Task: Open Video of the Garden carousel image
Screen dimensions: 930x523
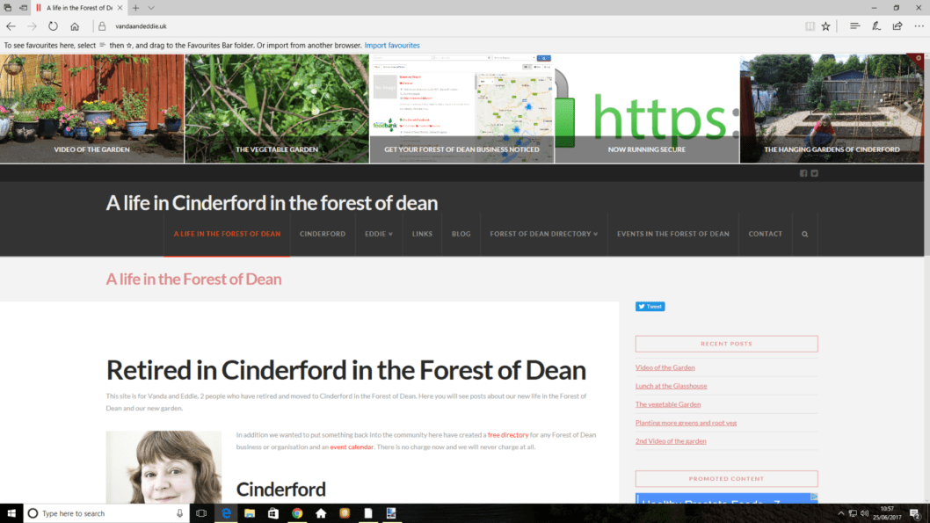Action: 92,108
